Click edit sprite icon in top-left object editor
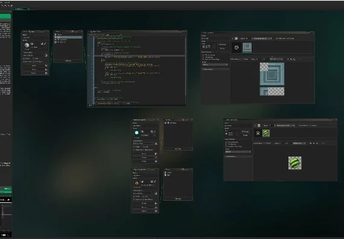This screenshot has height=239, width=344. click(42, 43)
